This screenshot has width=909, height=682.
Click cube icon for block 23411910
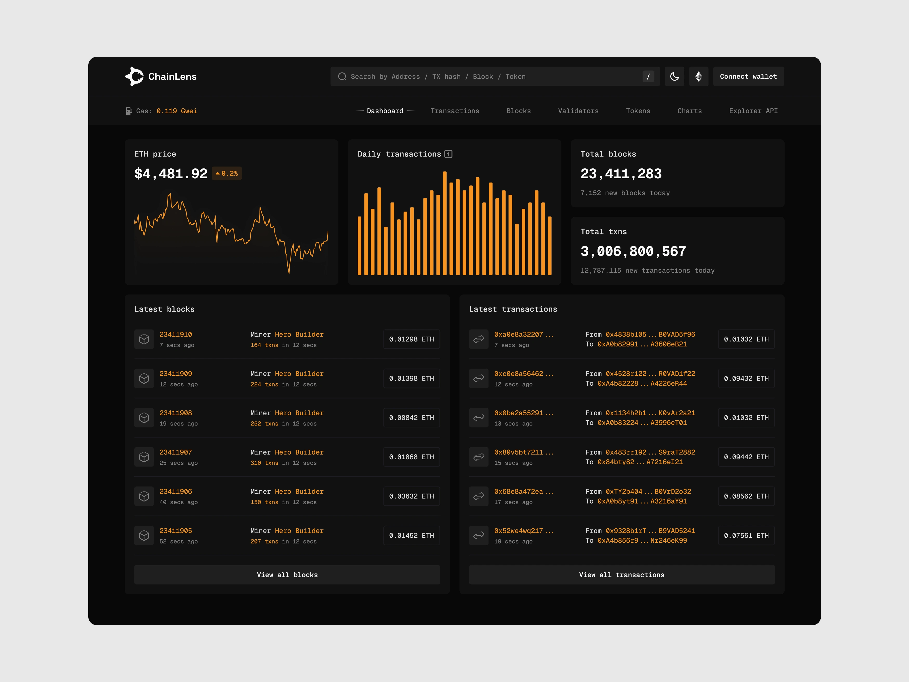(144, 339)
